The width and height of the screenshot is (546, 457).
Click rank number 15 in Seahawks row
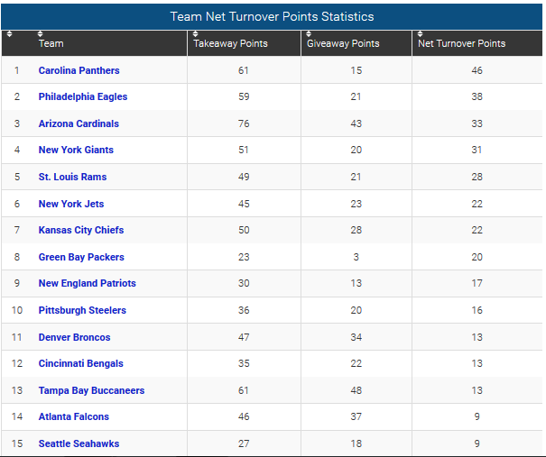17,443
